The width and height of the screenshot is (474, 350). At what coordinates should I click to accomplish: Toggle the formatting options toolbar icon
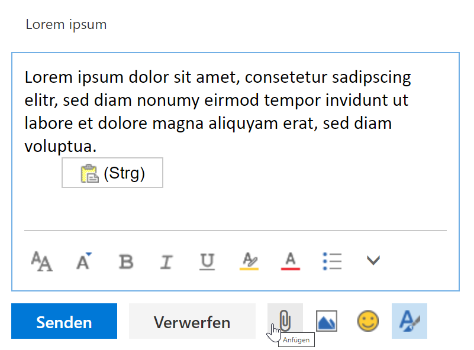coord(409,321)
